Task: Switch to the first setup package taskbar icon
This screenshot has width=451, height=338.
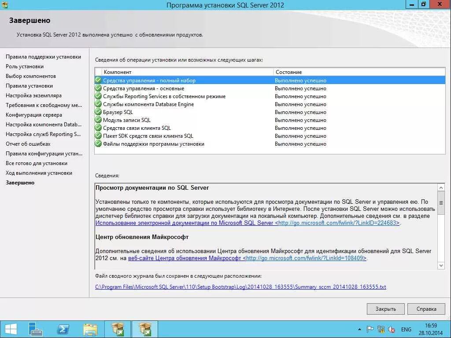Action: [118, 329]
